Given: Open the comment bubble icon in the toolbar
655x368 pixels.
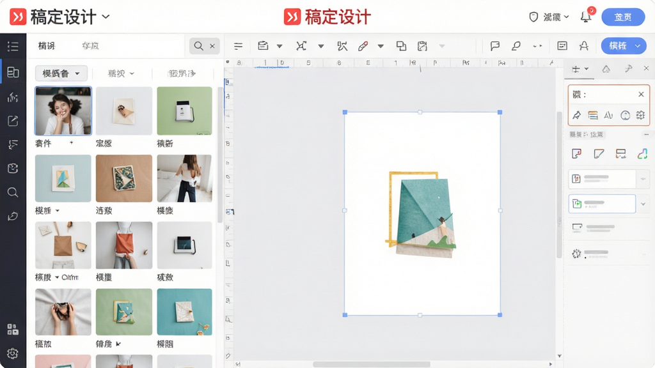Looking at the screenshot, I should 495,46.
